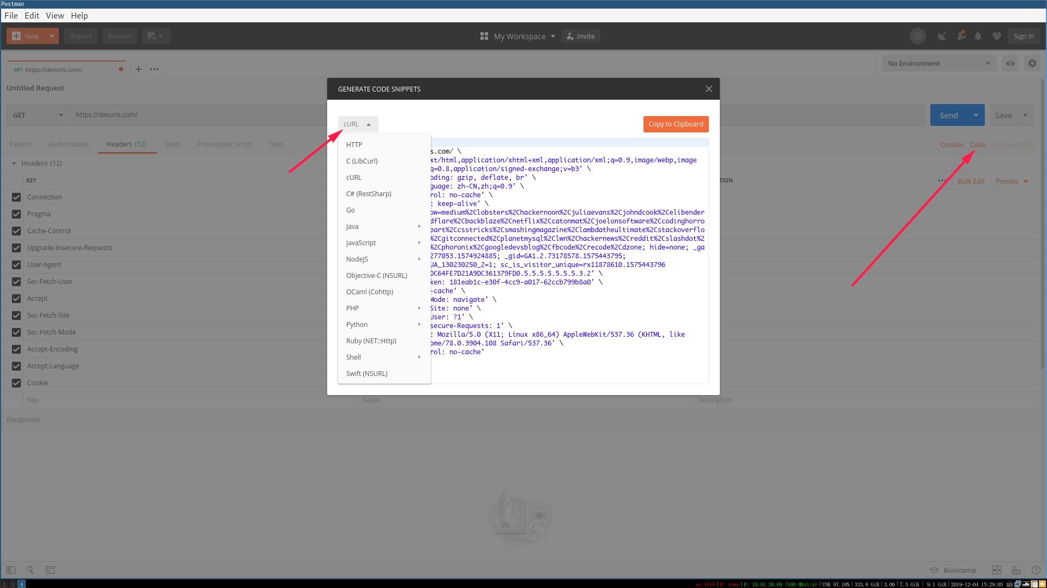The image size is (1047, 588).
Task: Click the satellite capture requests icon
Action: click(942, 36)
